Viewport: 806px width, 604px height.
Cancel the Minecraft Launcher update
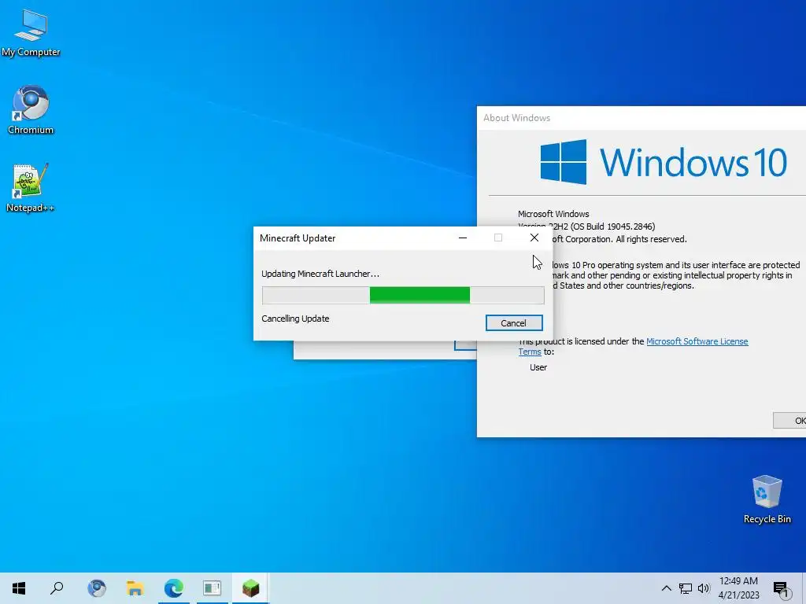click(x=513, y=323)
